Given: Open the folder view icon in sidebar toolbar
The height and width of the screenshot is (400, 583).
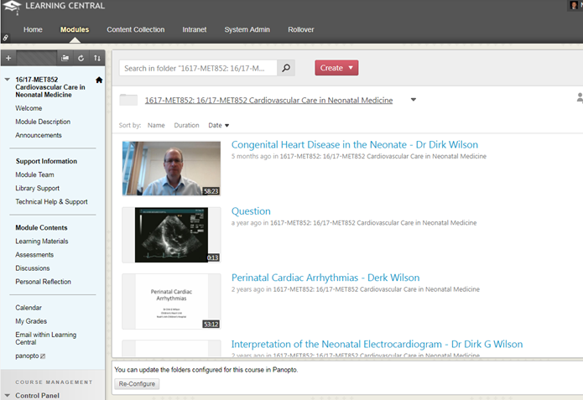Looking at the screenshot, I should coord(65,58).
